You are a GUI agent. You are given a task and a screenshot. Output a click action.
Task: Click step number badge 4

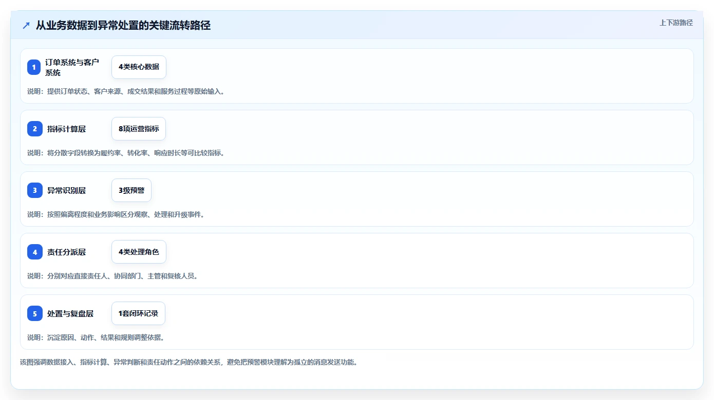tap(35, 252)
